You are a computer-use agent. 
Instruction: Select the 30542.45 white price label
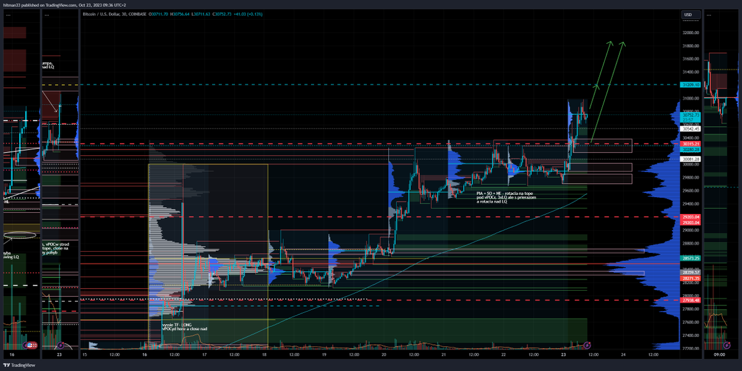(x=690, y=129)
